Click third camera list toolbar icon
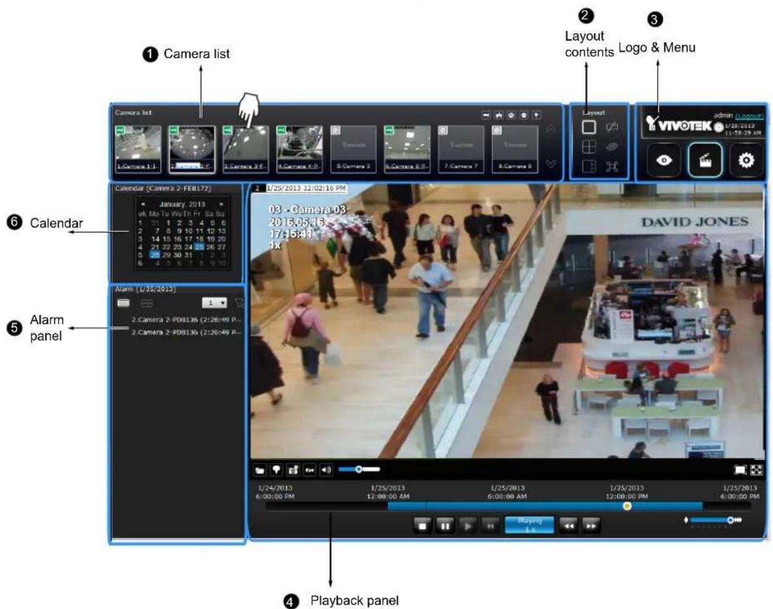Image resolution: width=773 pixels, height=609 pixels. (511, 115)
